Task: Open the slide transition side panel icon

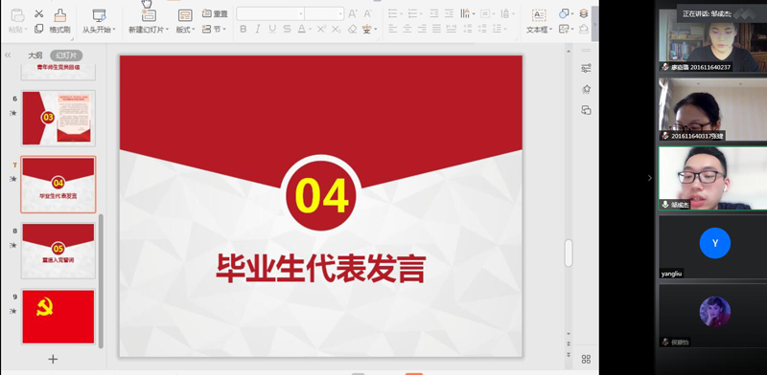Action: coord(586,110)
